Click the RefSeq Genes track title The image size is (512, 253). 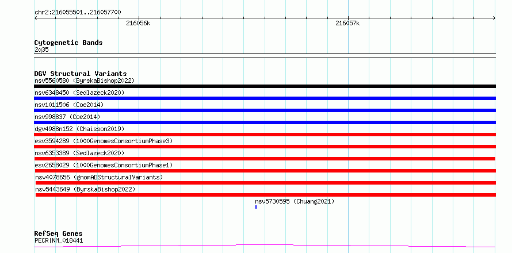click(58, 233)
